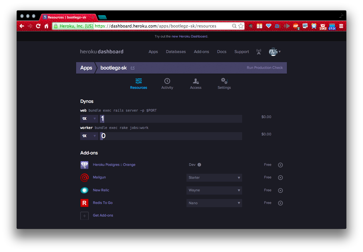Open the Heroku Postgres :: Orange link
The image size is (363, 252).
(x=114, y=165)
